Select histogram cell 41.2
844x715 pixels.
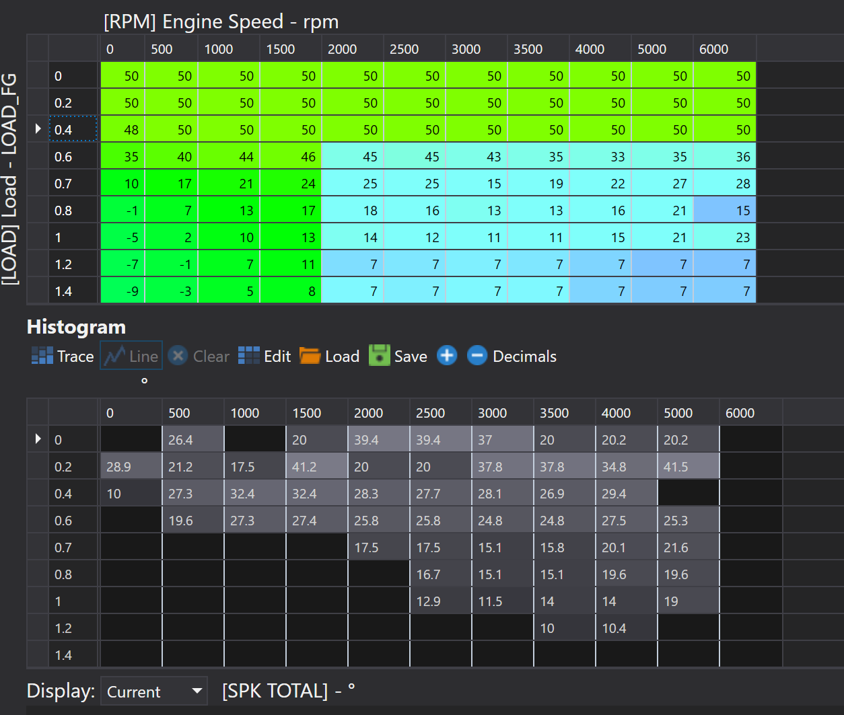click(317, 466)
